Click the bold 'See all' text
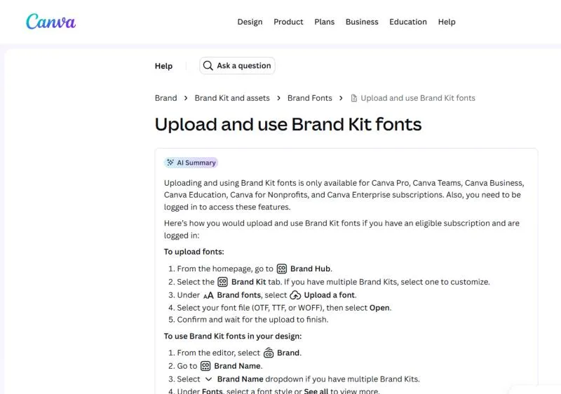This screenshot has width=561, height=394. tap(316, 390)
